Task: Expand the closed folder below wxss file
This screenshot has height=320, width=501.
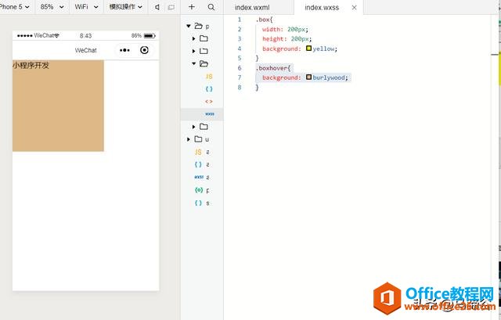Action: 193,127
